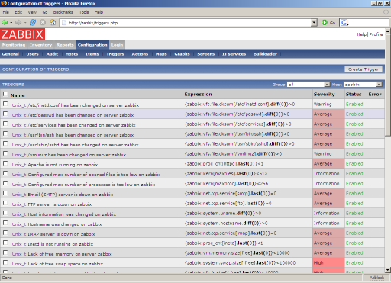Switch to the Monitoring tab

tap(14, 45)
